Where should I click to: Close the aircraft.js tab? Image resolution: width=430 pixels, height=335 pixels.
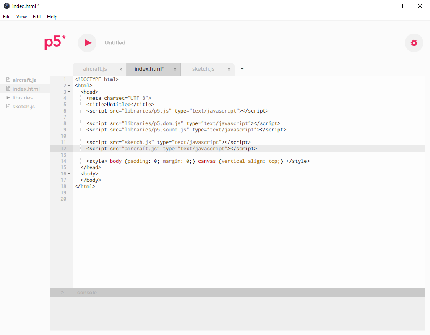121,69
